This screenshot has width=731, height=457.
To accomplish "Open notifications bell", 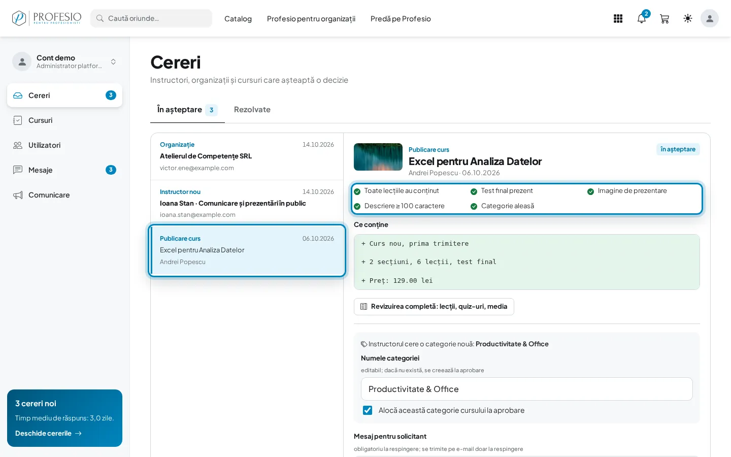I will pos(642,19).
